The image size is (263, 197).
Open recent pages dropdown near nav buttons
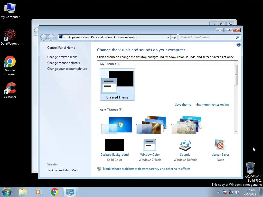point(56,37)
